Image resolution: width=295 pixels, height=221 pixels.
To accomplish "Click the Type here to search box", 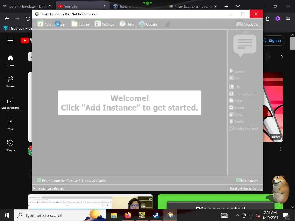I will click(60, 215).
